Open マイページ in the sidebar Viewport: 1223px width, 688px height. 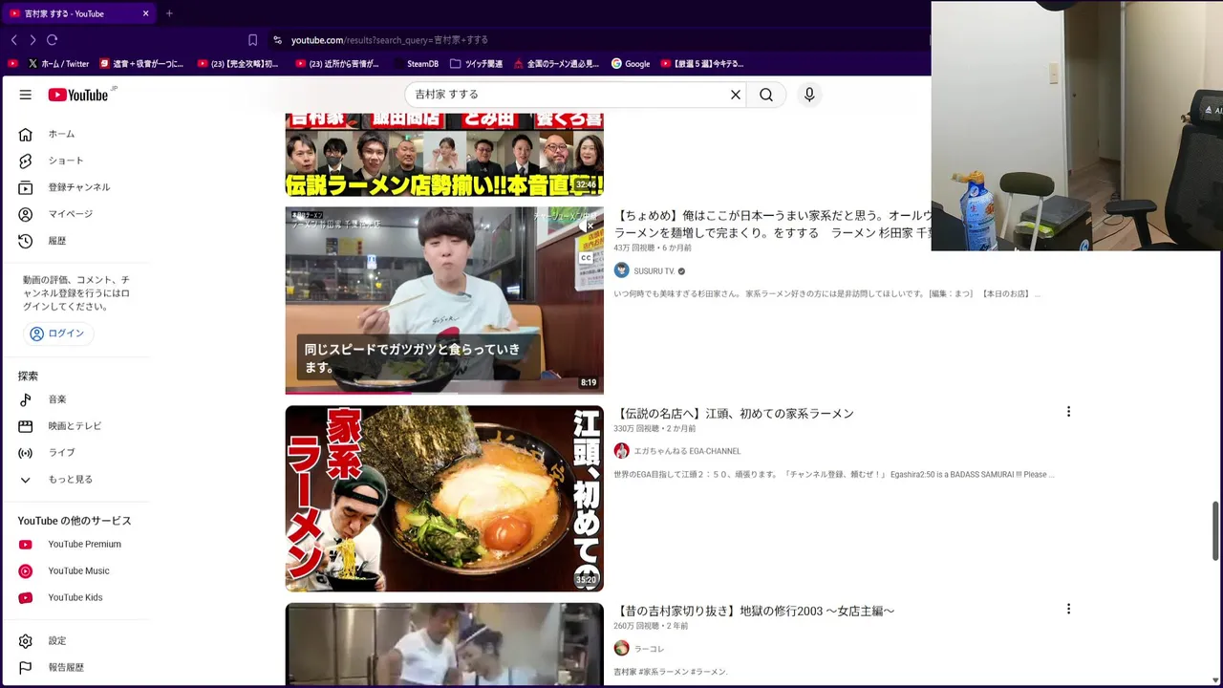click(x=75, y=214)
